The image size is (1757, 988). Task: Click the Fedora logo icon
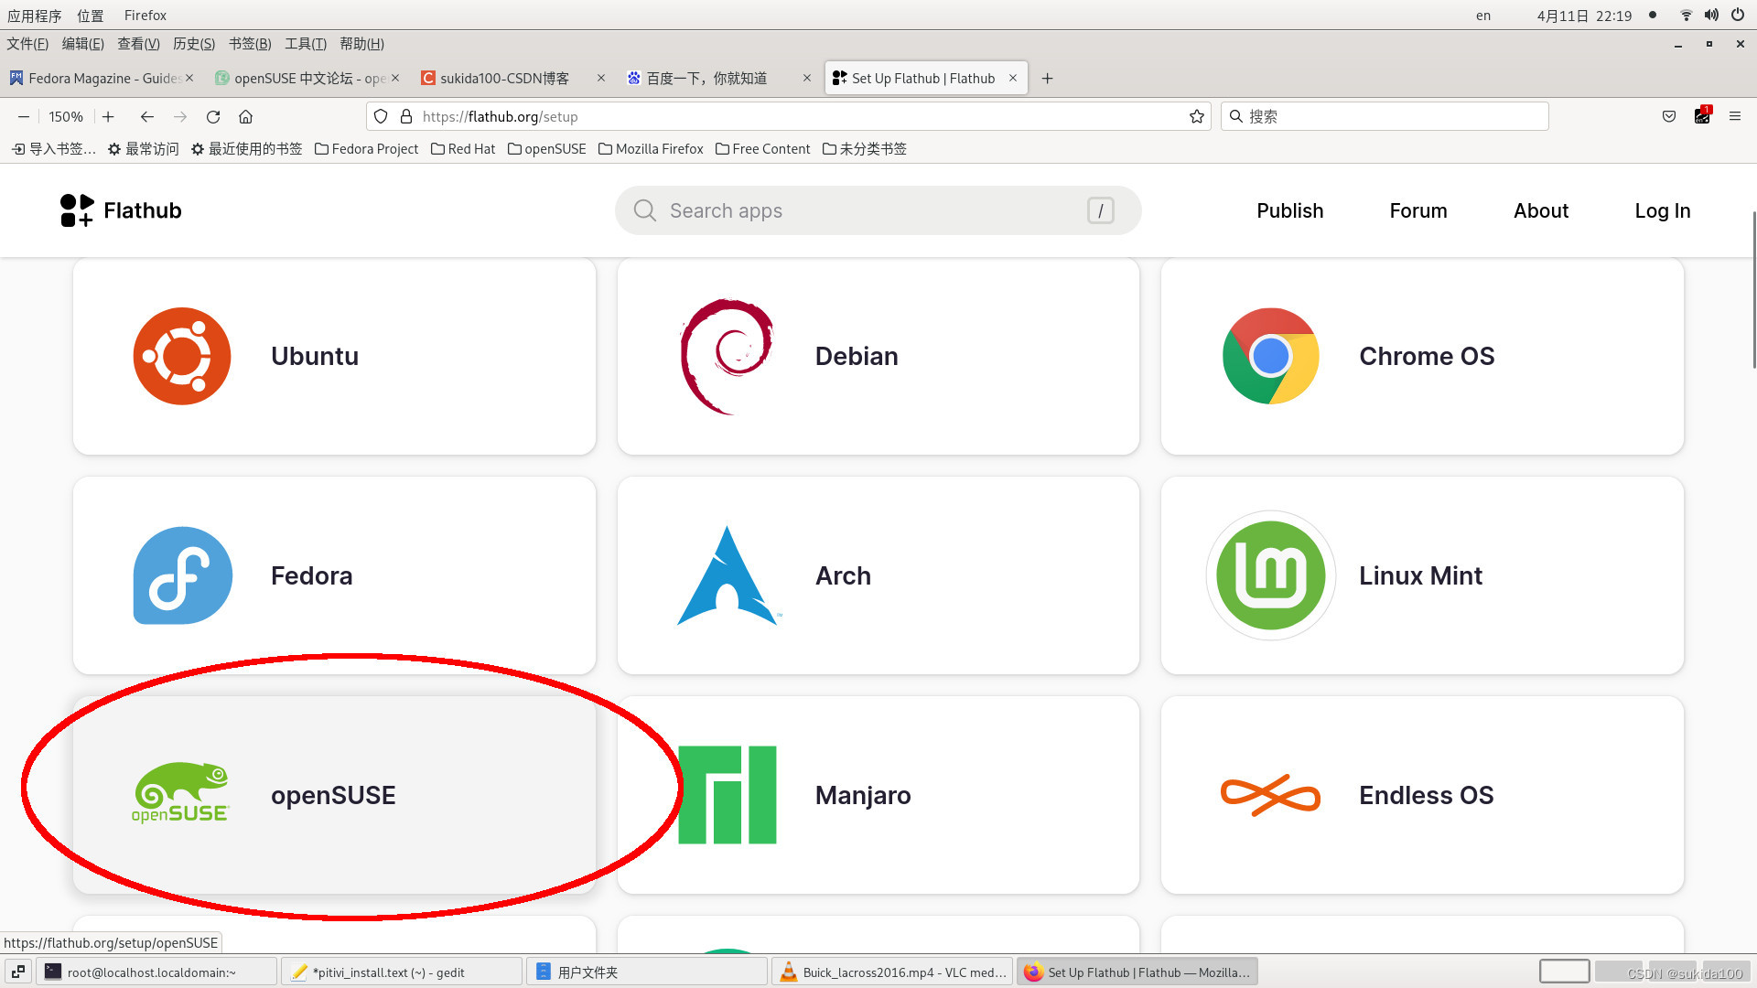click(182, 575)
